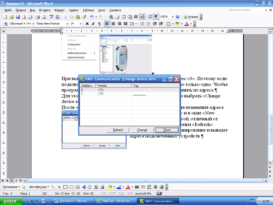Center the paragraph text
273x205 pixels.
pos(113,24)
